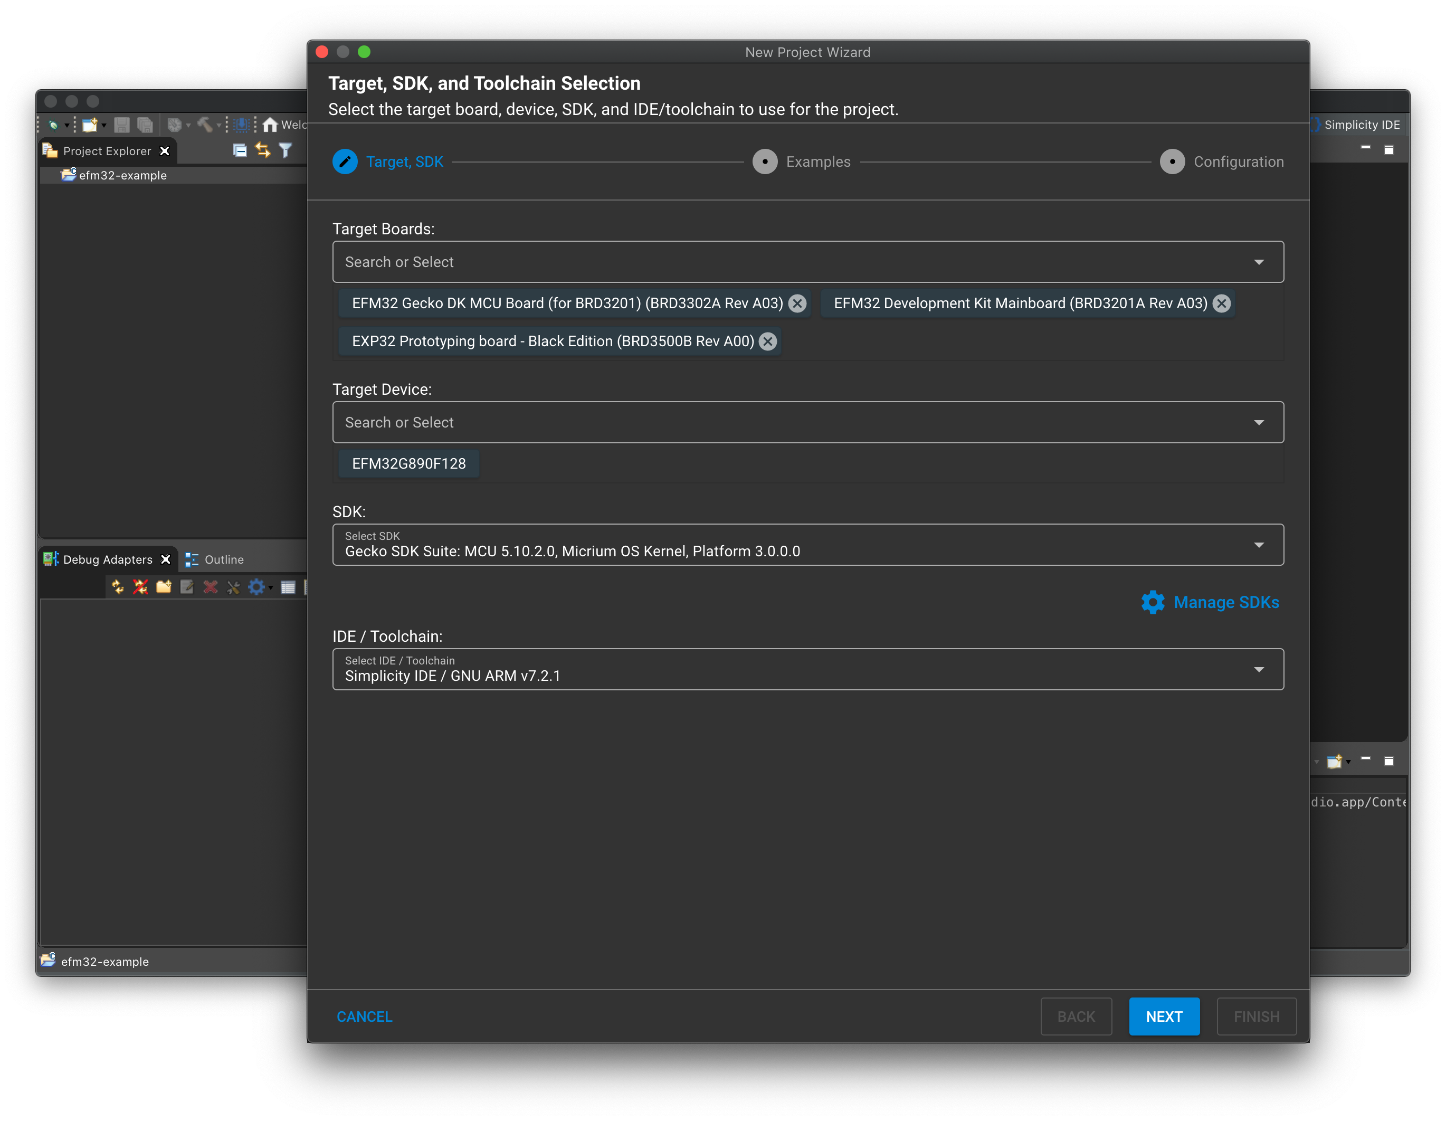Remove the BRD3201A Development Kit Mainboard chip
Image resolution: width=1446 pixels, height=1121 pixels.
click(1221, 303)
